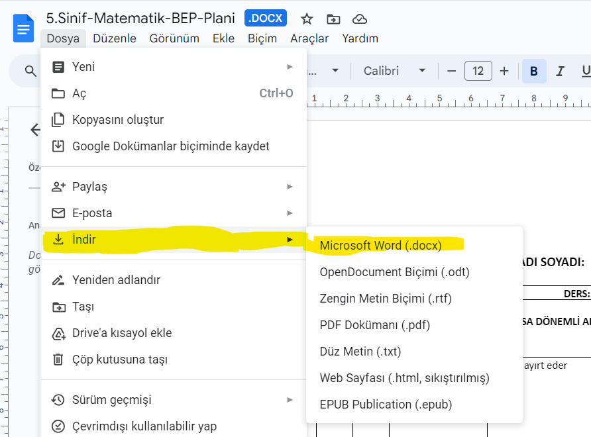Select Drive'a kısayol ekle

[x=174, y=332]
